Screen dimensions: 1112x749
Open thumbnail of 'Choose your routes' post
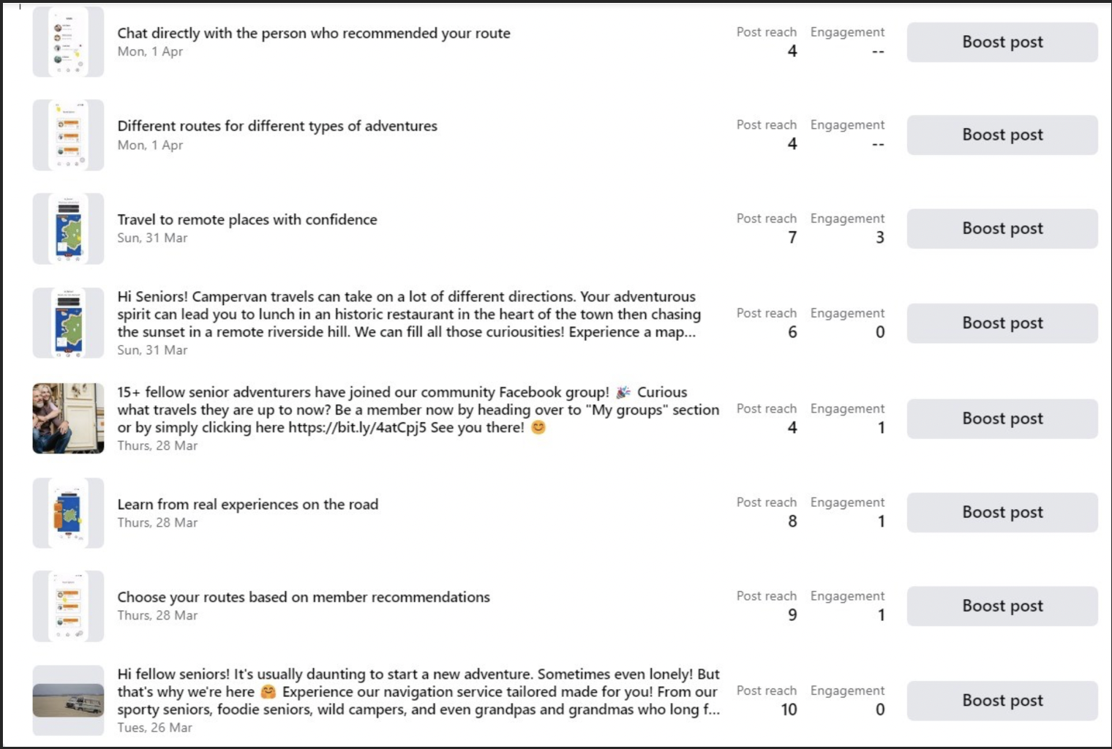pyautogui.click(x=68, y=606)
